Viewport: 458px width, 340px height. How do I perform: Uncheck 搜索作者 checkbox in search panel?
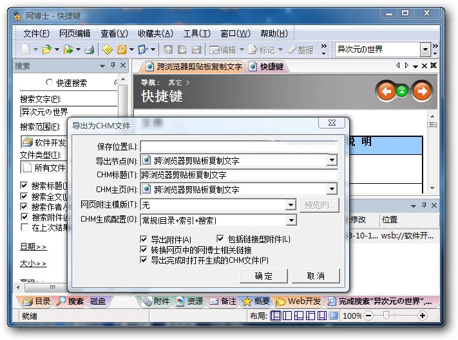click(x=24, y=206)
